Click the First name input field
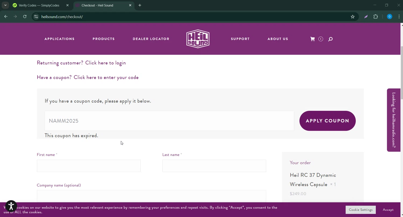 [x=89, y=166]
